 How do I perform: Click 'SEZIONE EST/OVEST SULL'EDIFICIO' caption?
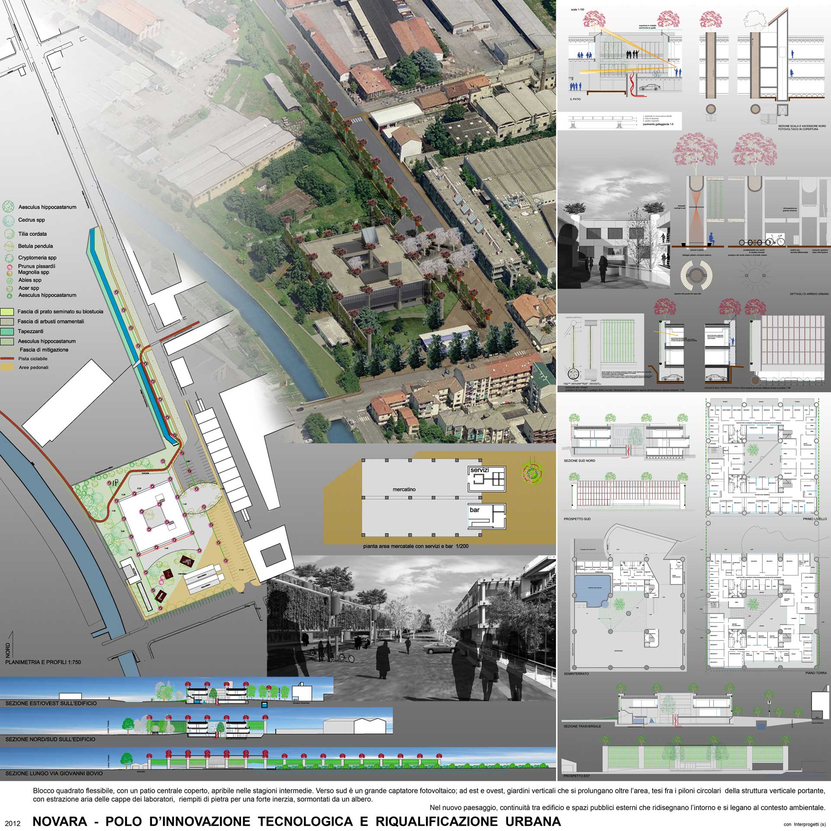[x=51, y=703]
